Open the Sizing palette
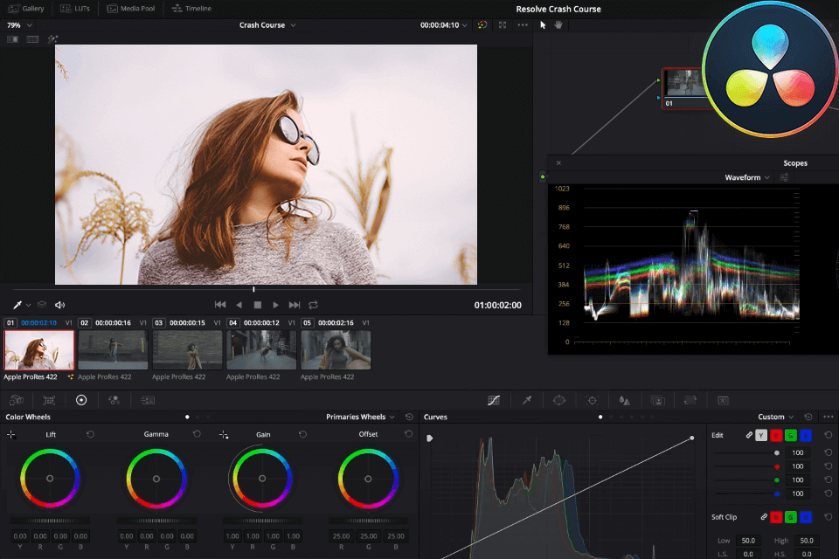 690,400
